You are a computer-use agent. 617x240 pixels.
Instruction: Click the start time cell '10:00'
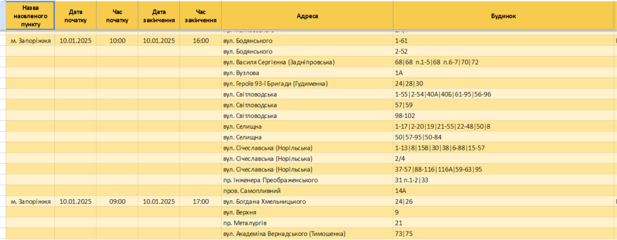(x=117, y=41)
